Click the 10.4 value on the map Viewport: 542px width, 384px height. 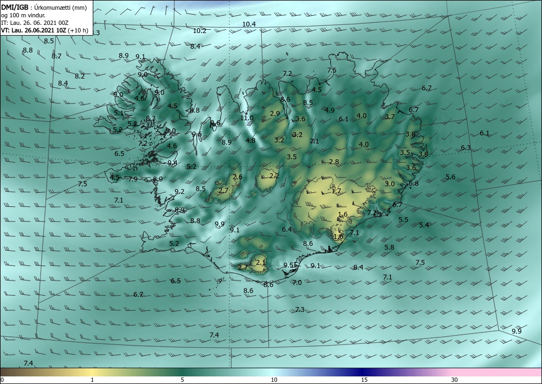click(x=249, y=24)
